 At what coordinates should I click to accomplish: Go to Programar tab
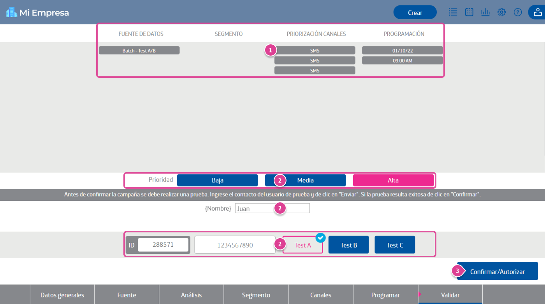coord(385,295)
